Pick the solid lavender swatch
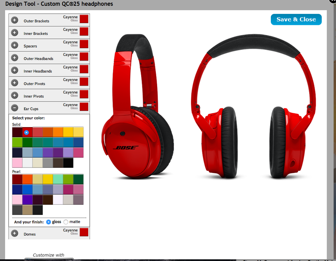The height and width of the screenshot is (261, 336). (68, 153)
